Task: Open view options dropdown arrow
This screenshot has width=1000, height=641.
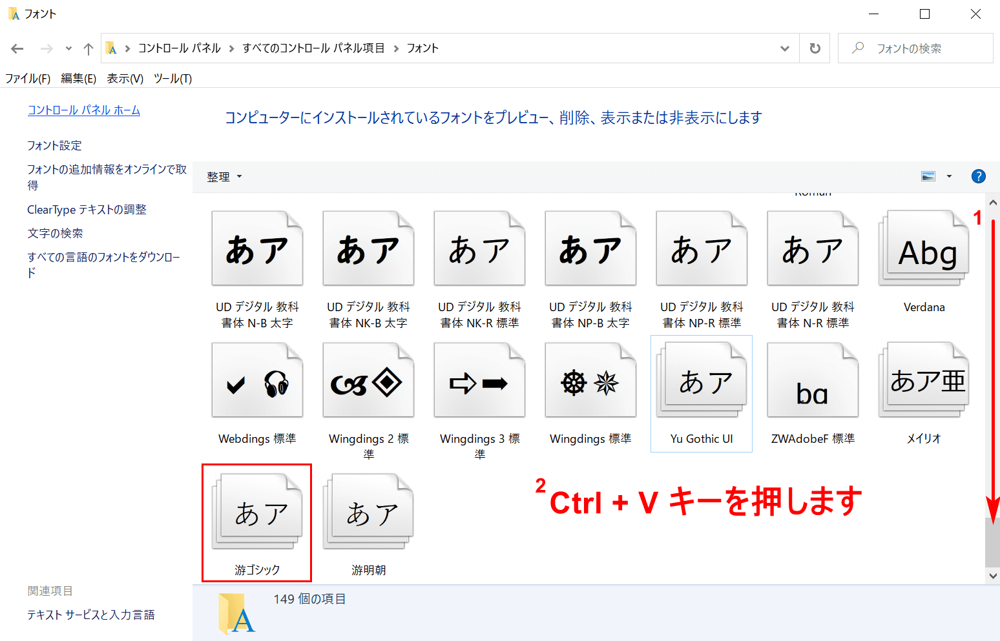Action: (x=949, y=176)
